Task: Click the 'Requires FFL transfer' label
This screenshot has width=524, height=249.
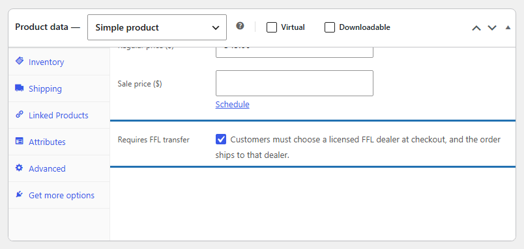Action: pos(153,140)
